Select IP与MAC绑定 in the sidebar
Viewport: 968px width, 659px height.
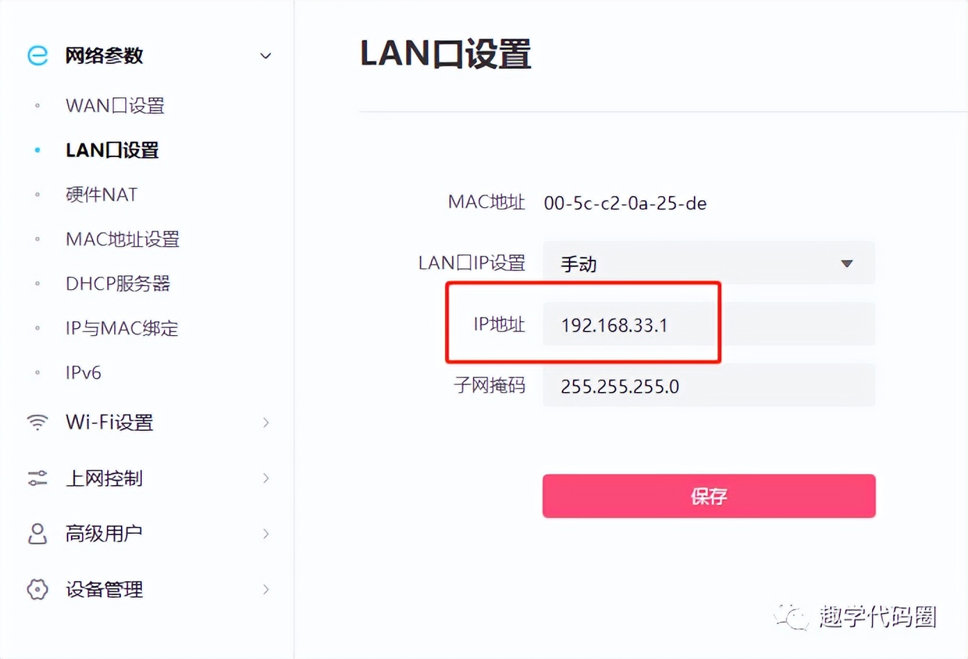122,328
